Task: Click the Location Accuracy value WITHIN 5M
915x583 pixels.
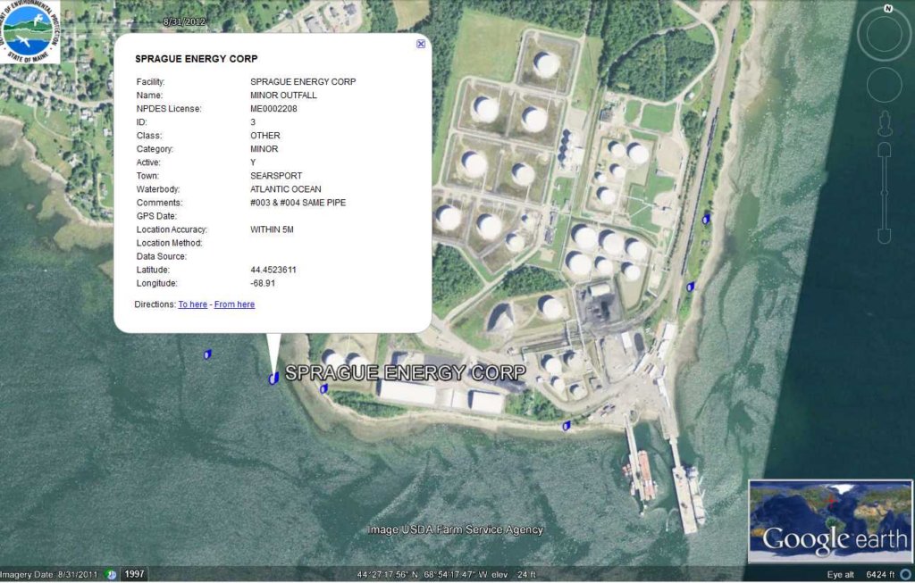Action: (272, 229)
